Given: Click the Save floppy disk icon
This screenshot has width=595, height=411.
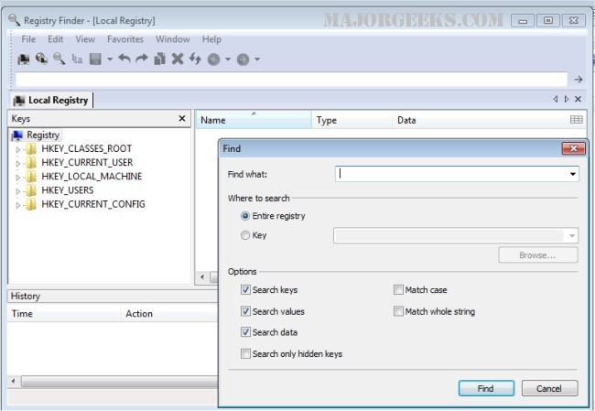Looking at the screenshot, I should click(x=94, y=59).
